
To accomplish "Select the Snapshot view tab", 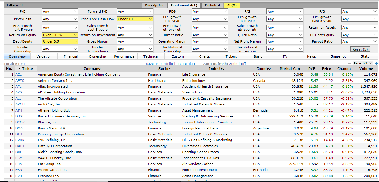I will [x=338, y=56].
